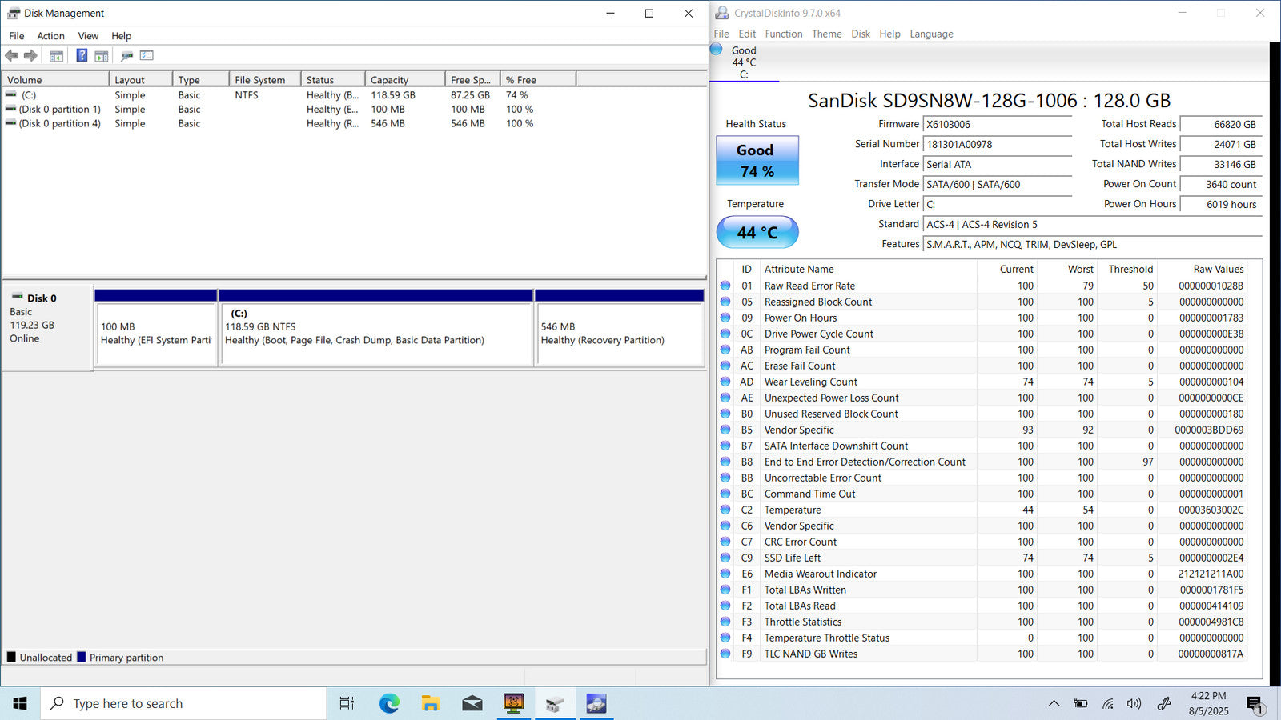Click the volume speaker icon in system tray
Viewport: 1281px width, 720px height.
pos(1134,703)
